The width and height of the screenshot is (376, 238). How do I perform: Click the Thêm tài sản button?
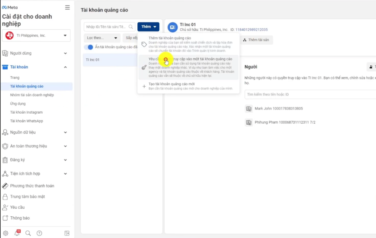click(x=256, y=40)
